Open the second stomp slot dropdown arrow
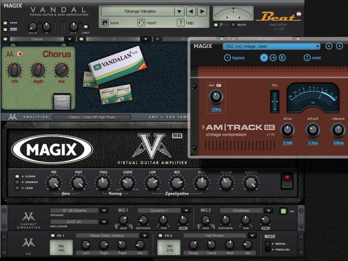Screen dimensions: 348x261 (x=146, y=39)
